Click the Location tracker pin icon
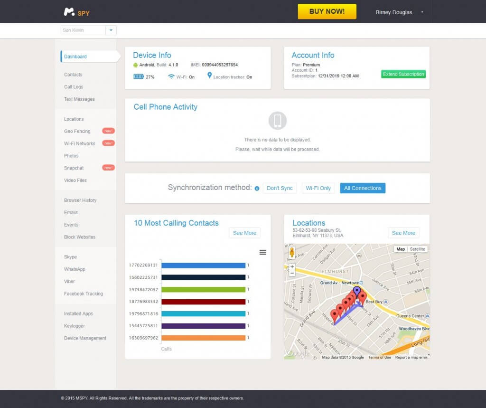The image size is (486, 408). tap(209, 76)
